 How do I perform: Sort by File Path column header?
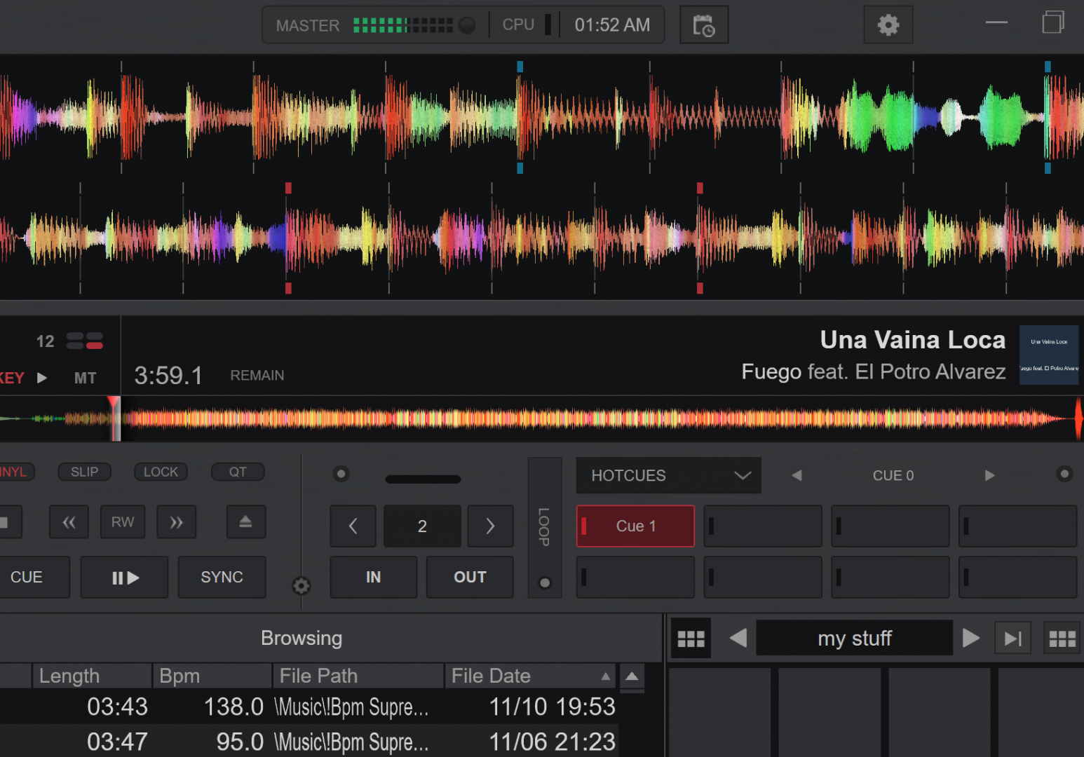click(x=358, y=676)
